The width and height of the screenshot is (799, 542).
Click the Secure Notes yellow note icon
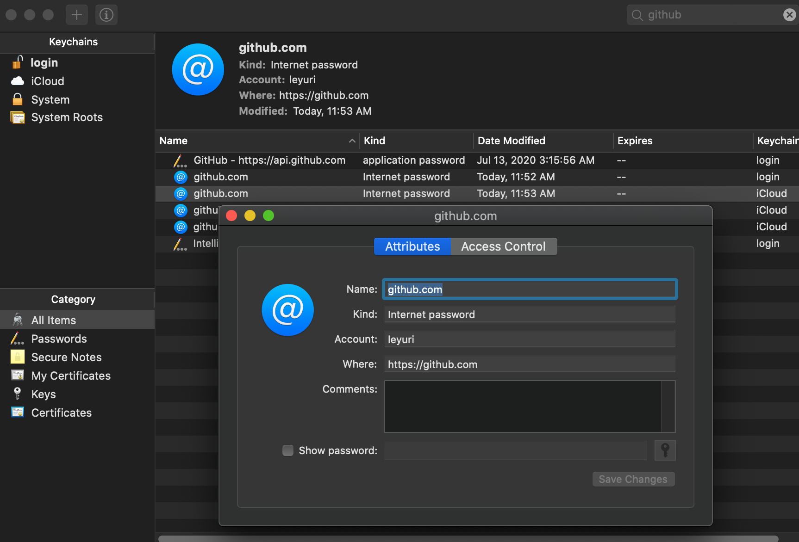click(18, 357)
